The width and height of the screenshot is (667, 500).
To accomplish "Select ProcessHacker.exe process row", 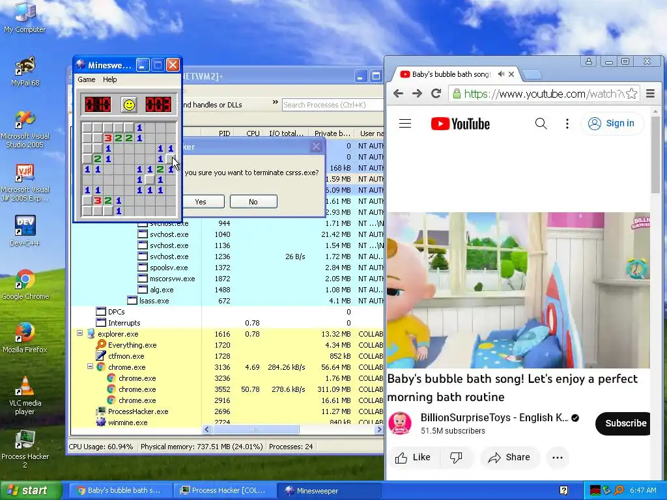I will pos(227,411).
